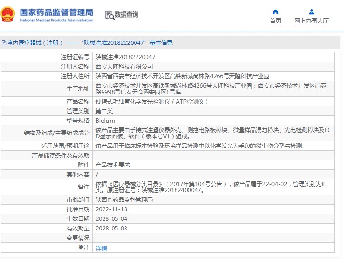
Task: Click the 注册人住所 label
Action: [x=75, y=76]
